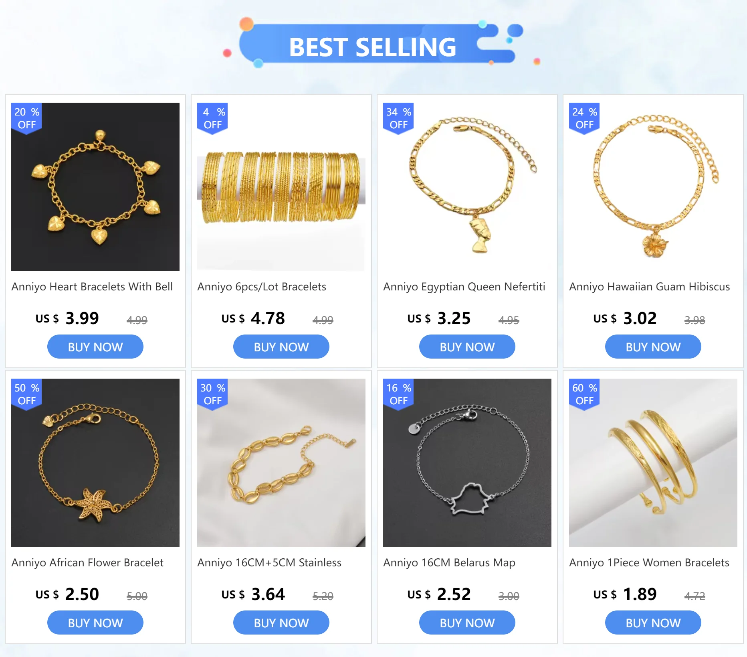Buy the 1Piece Women Bracelets now
The width and height of the screenshot is (747, 657).
coord(653,623)
